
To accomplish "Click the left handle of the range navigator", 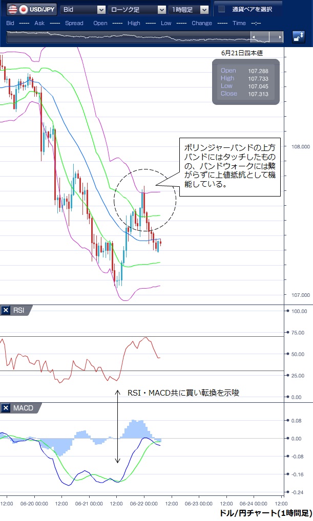I will 254,37.
